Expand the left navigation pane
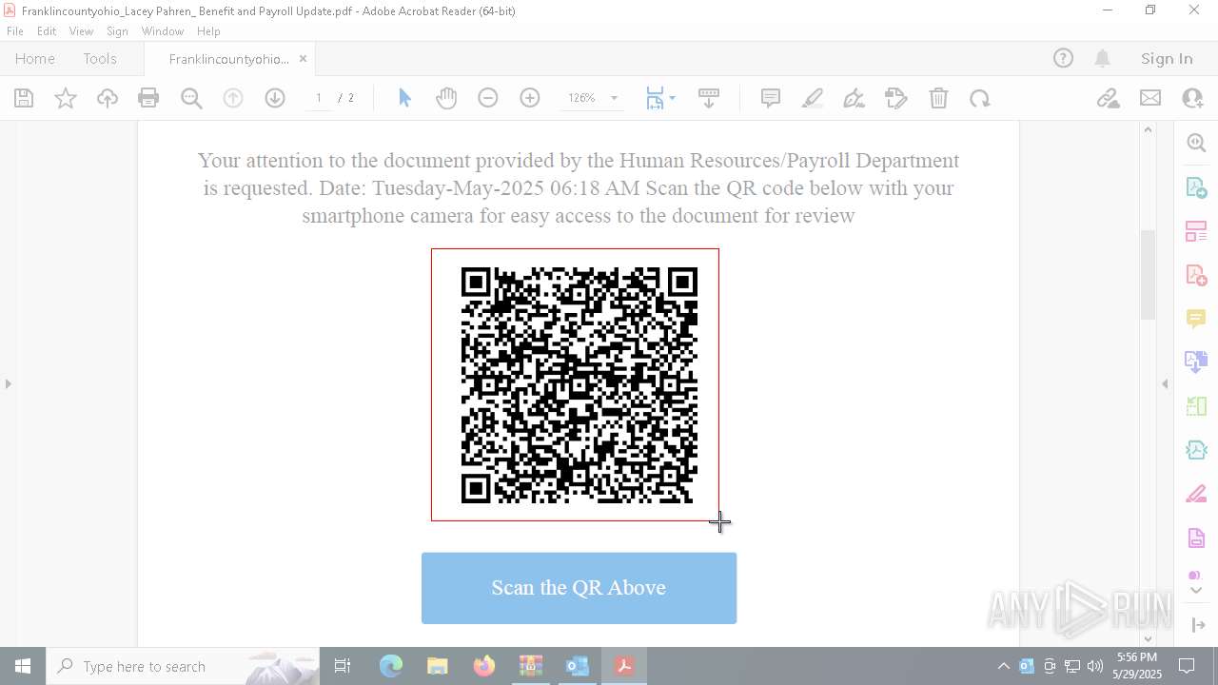Image resolution: width=1218 pixels, height=685 pixels. [9, 384]
